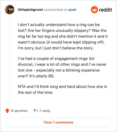Viewport: 117px width, 132px height.
Task: Click the phrase 'It's utterly BS.'
Action: [42, 76]
